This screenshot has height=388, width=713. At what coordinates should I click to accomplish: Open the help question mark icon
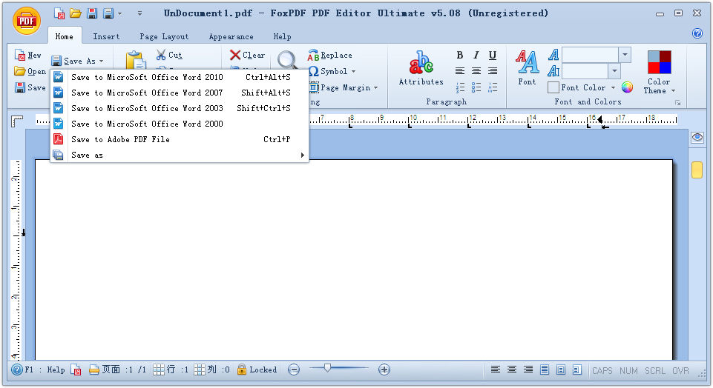[x=697, y=33]
